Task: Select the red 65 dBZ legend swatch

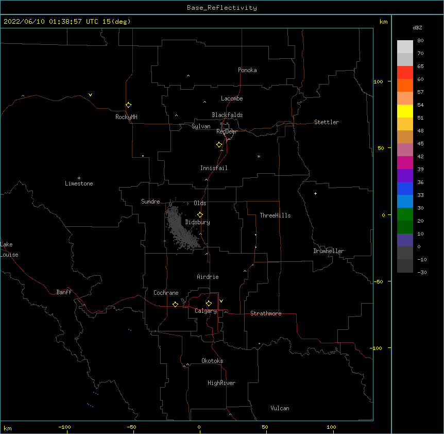Action: pyautogui.click(x=405, y=73)
